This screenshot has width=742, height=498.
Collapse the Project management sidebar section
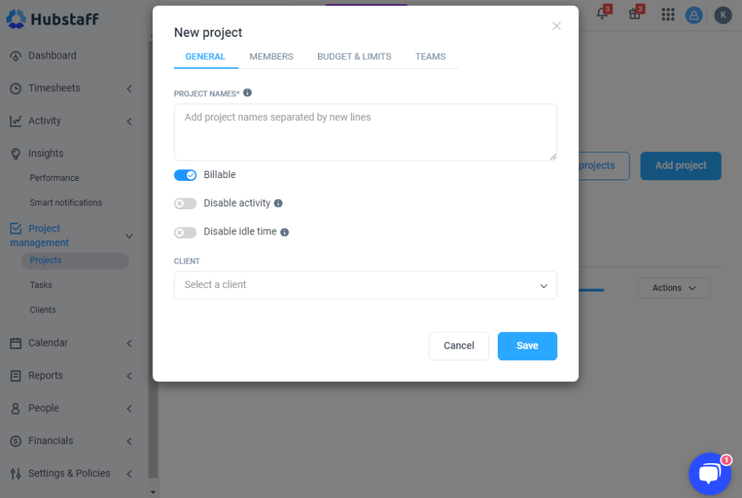pyautogui.click(x=129, y=235)
